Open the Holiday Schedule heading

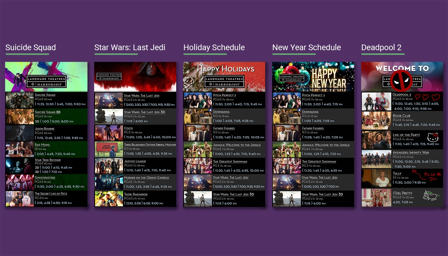pos(214,47)
